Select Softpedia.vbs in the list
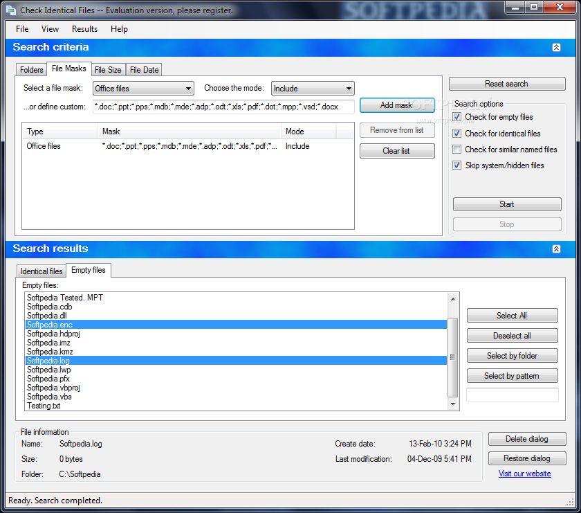The width and height of the screenshot is (581, 513). click(x=237, y=397)
